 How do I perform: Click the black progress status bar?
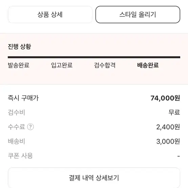click(x=94, y=57)
